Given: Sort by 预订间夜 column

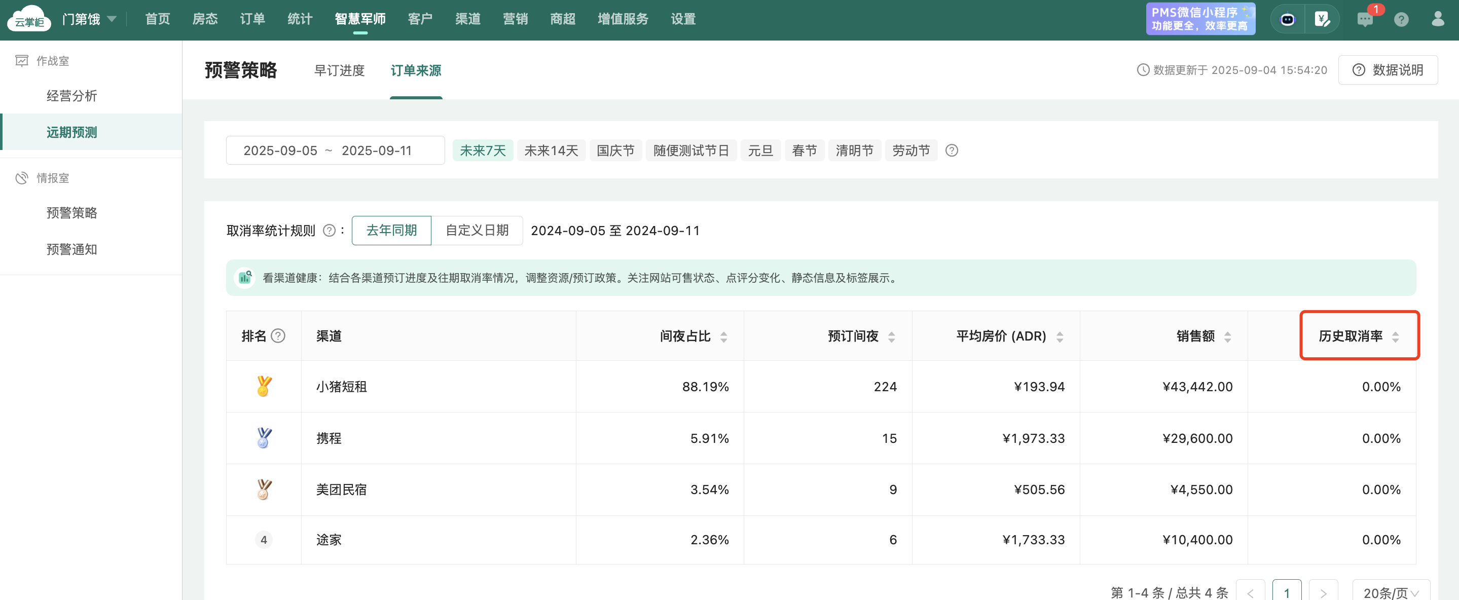Looking at the screenshot, I should point(891,337).
